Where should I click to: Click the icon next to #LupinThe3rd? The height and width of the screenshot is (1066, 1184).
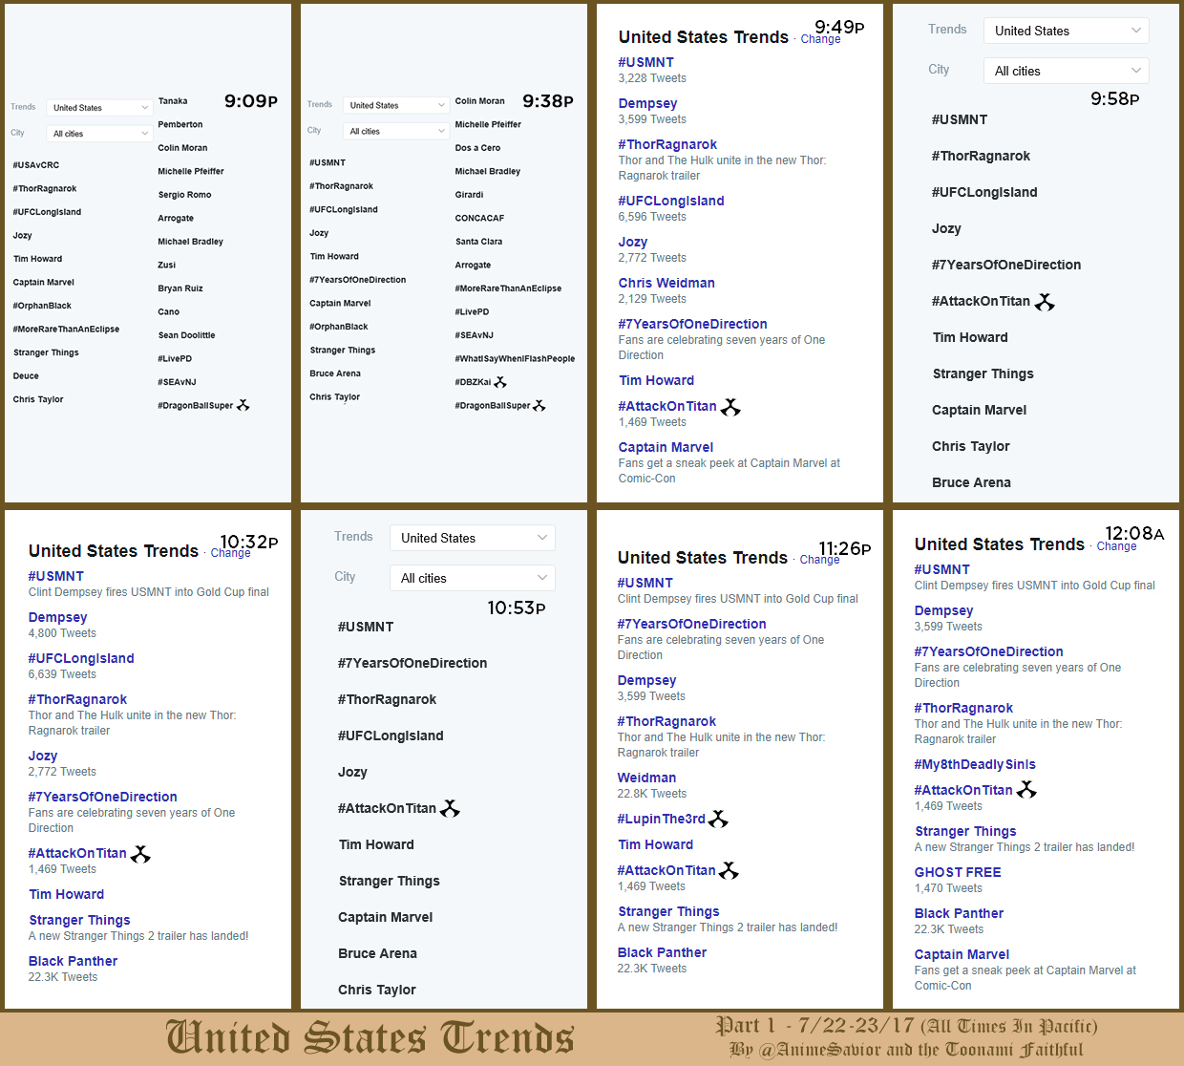click(x=718, y=819)
